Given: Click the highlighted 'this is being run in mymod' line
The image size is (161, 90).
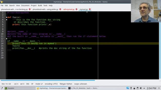Looking at the screenshot, I should [34, 43].
